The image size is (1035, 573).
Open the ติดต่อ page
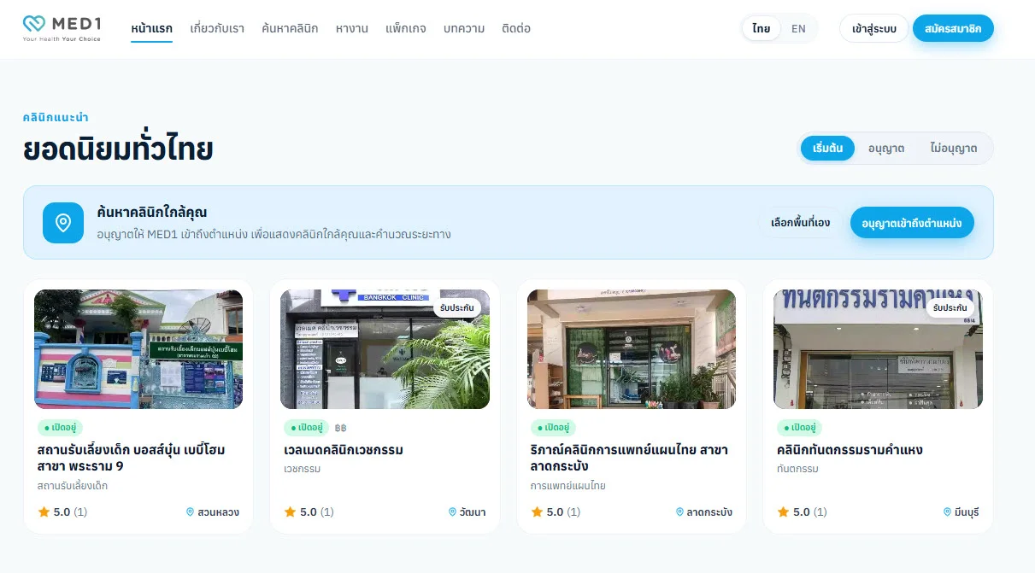coord(516,28)
